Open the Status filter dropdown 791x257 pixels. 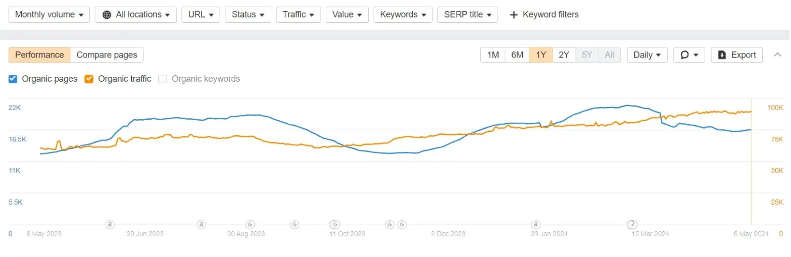(x=248, y=15)
